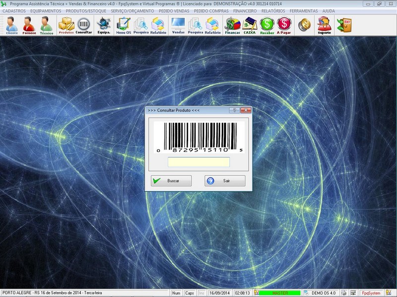Screen dimensions: 397x297
Task: Open the PEDIDO VENDAS menu
Action: pos(174,11)
